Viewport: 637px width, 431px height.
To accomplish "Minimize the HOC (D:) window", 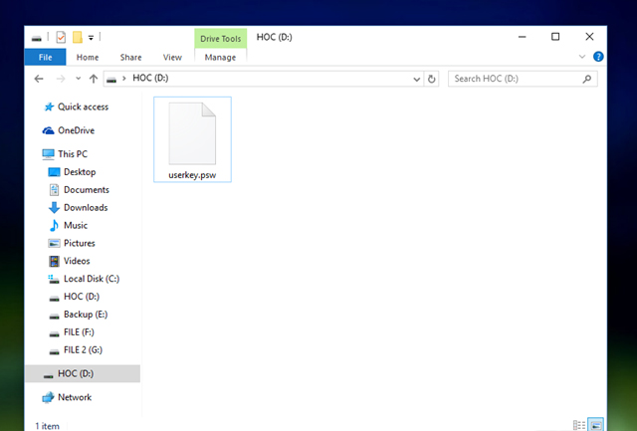I will (522, 37).
